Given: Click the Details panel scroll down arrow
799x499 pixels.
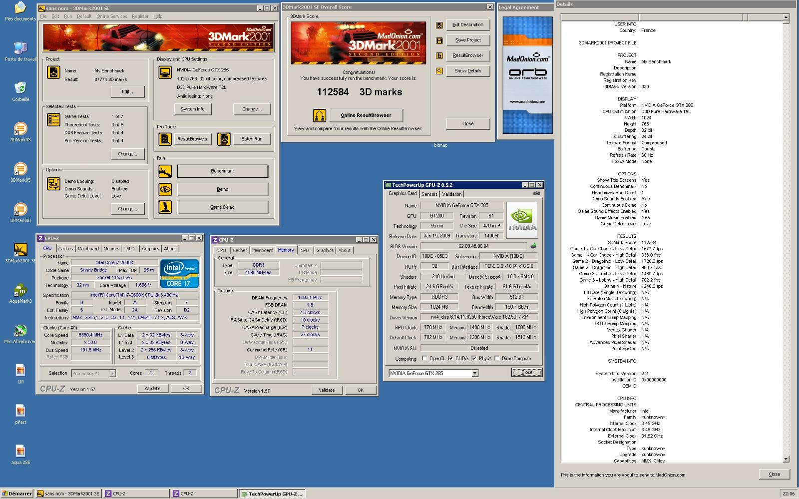Looking at the screenshot, I should click(x=786, y=459).
